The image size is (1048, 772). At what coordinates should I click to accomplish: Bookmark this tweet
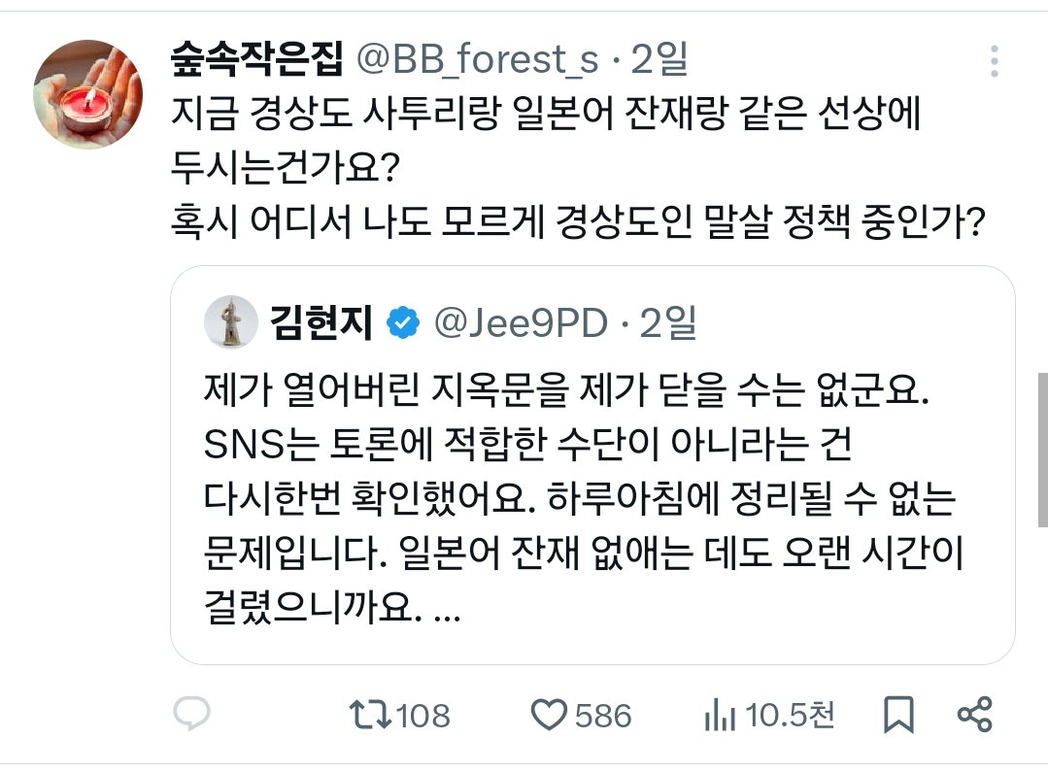898,715
